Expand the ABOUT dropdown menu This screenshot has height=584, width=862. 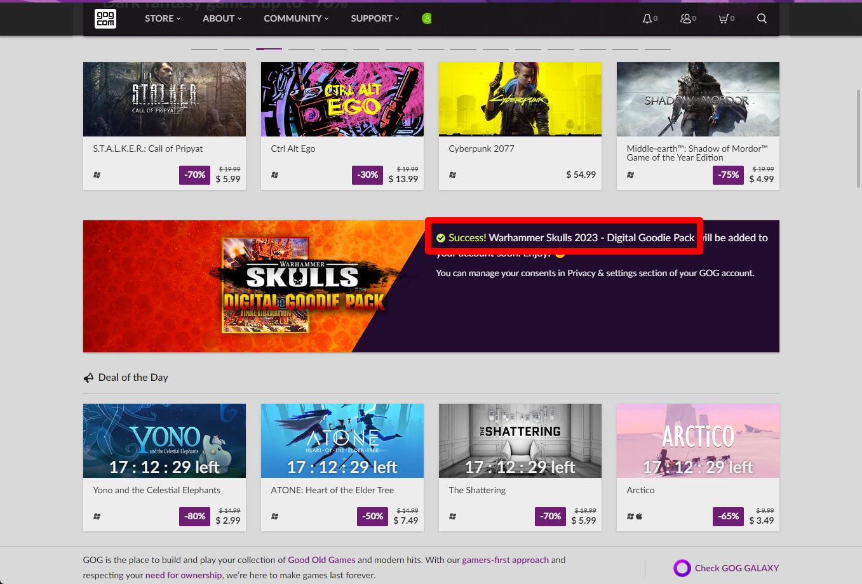click(x=222, y=18)
